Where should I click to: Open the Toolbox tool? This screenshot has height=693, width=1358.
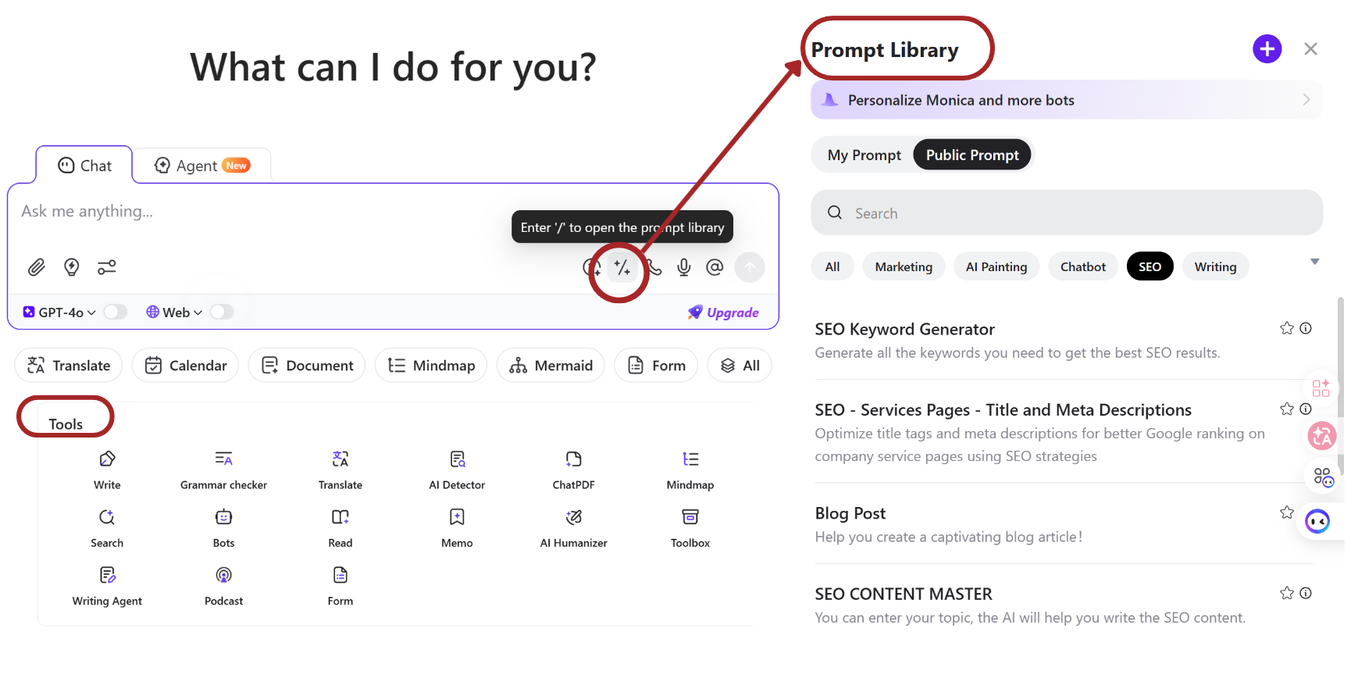(690, 527)
